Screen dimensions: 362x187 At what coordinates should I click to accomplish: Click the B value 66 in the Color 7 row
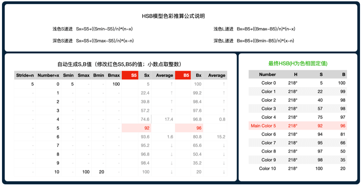coord(343,143)
